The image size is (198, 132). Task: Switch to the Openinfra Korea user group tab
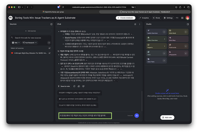(53, 12)
